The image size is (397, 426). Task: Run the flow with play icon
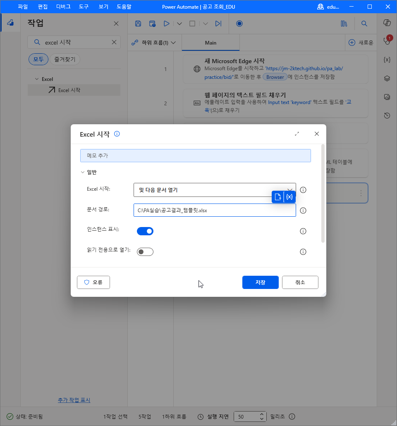[x=166, y=24]
